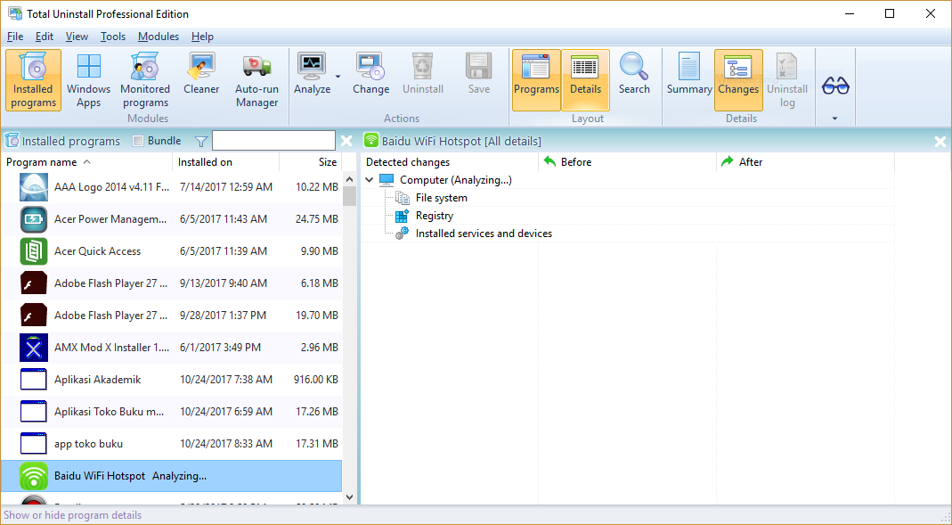Open the Uninstall log view

787,80
